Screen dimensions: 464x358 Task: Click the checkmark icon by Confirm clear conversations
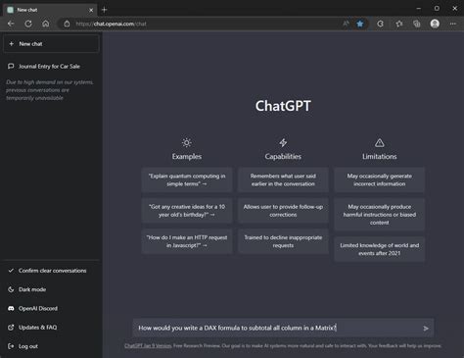tap(11, 271)
